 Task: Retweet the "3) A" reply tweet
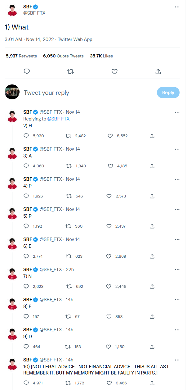[x=69, y=166]
